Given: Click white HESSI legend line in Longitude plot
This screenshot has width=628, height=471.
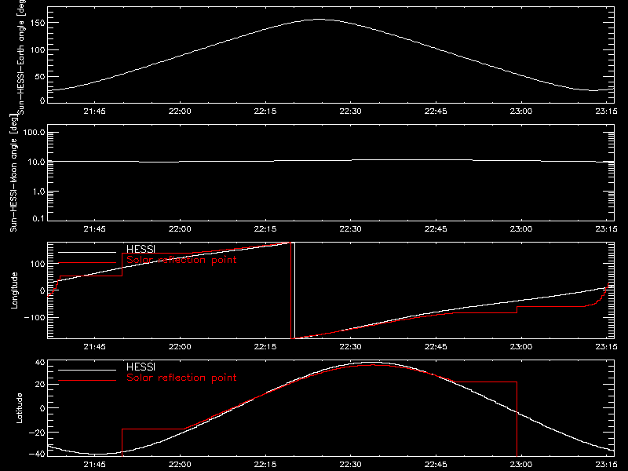Looking at the screenshot, I should point(87,252).
